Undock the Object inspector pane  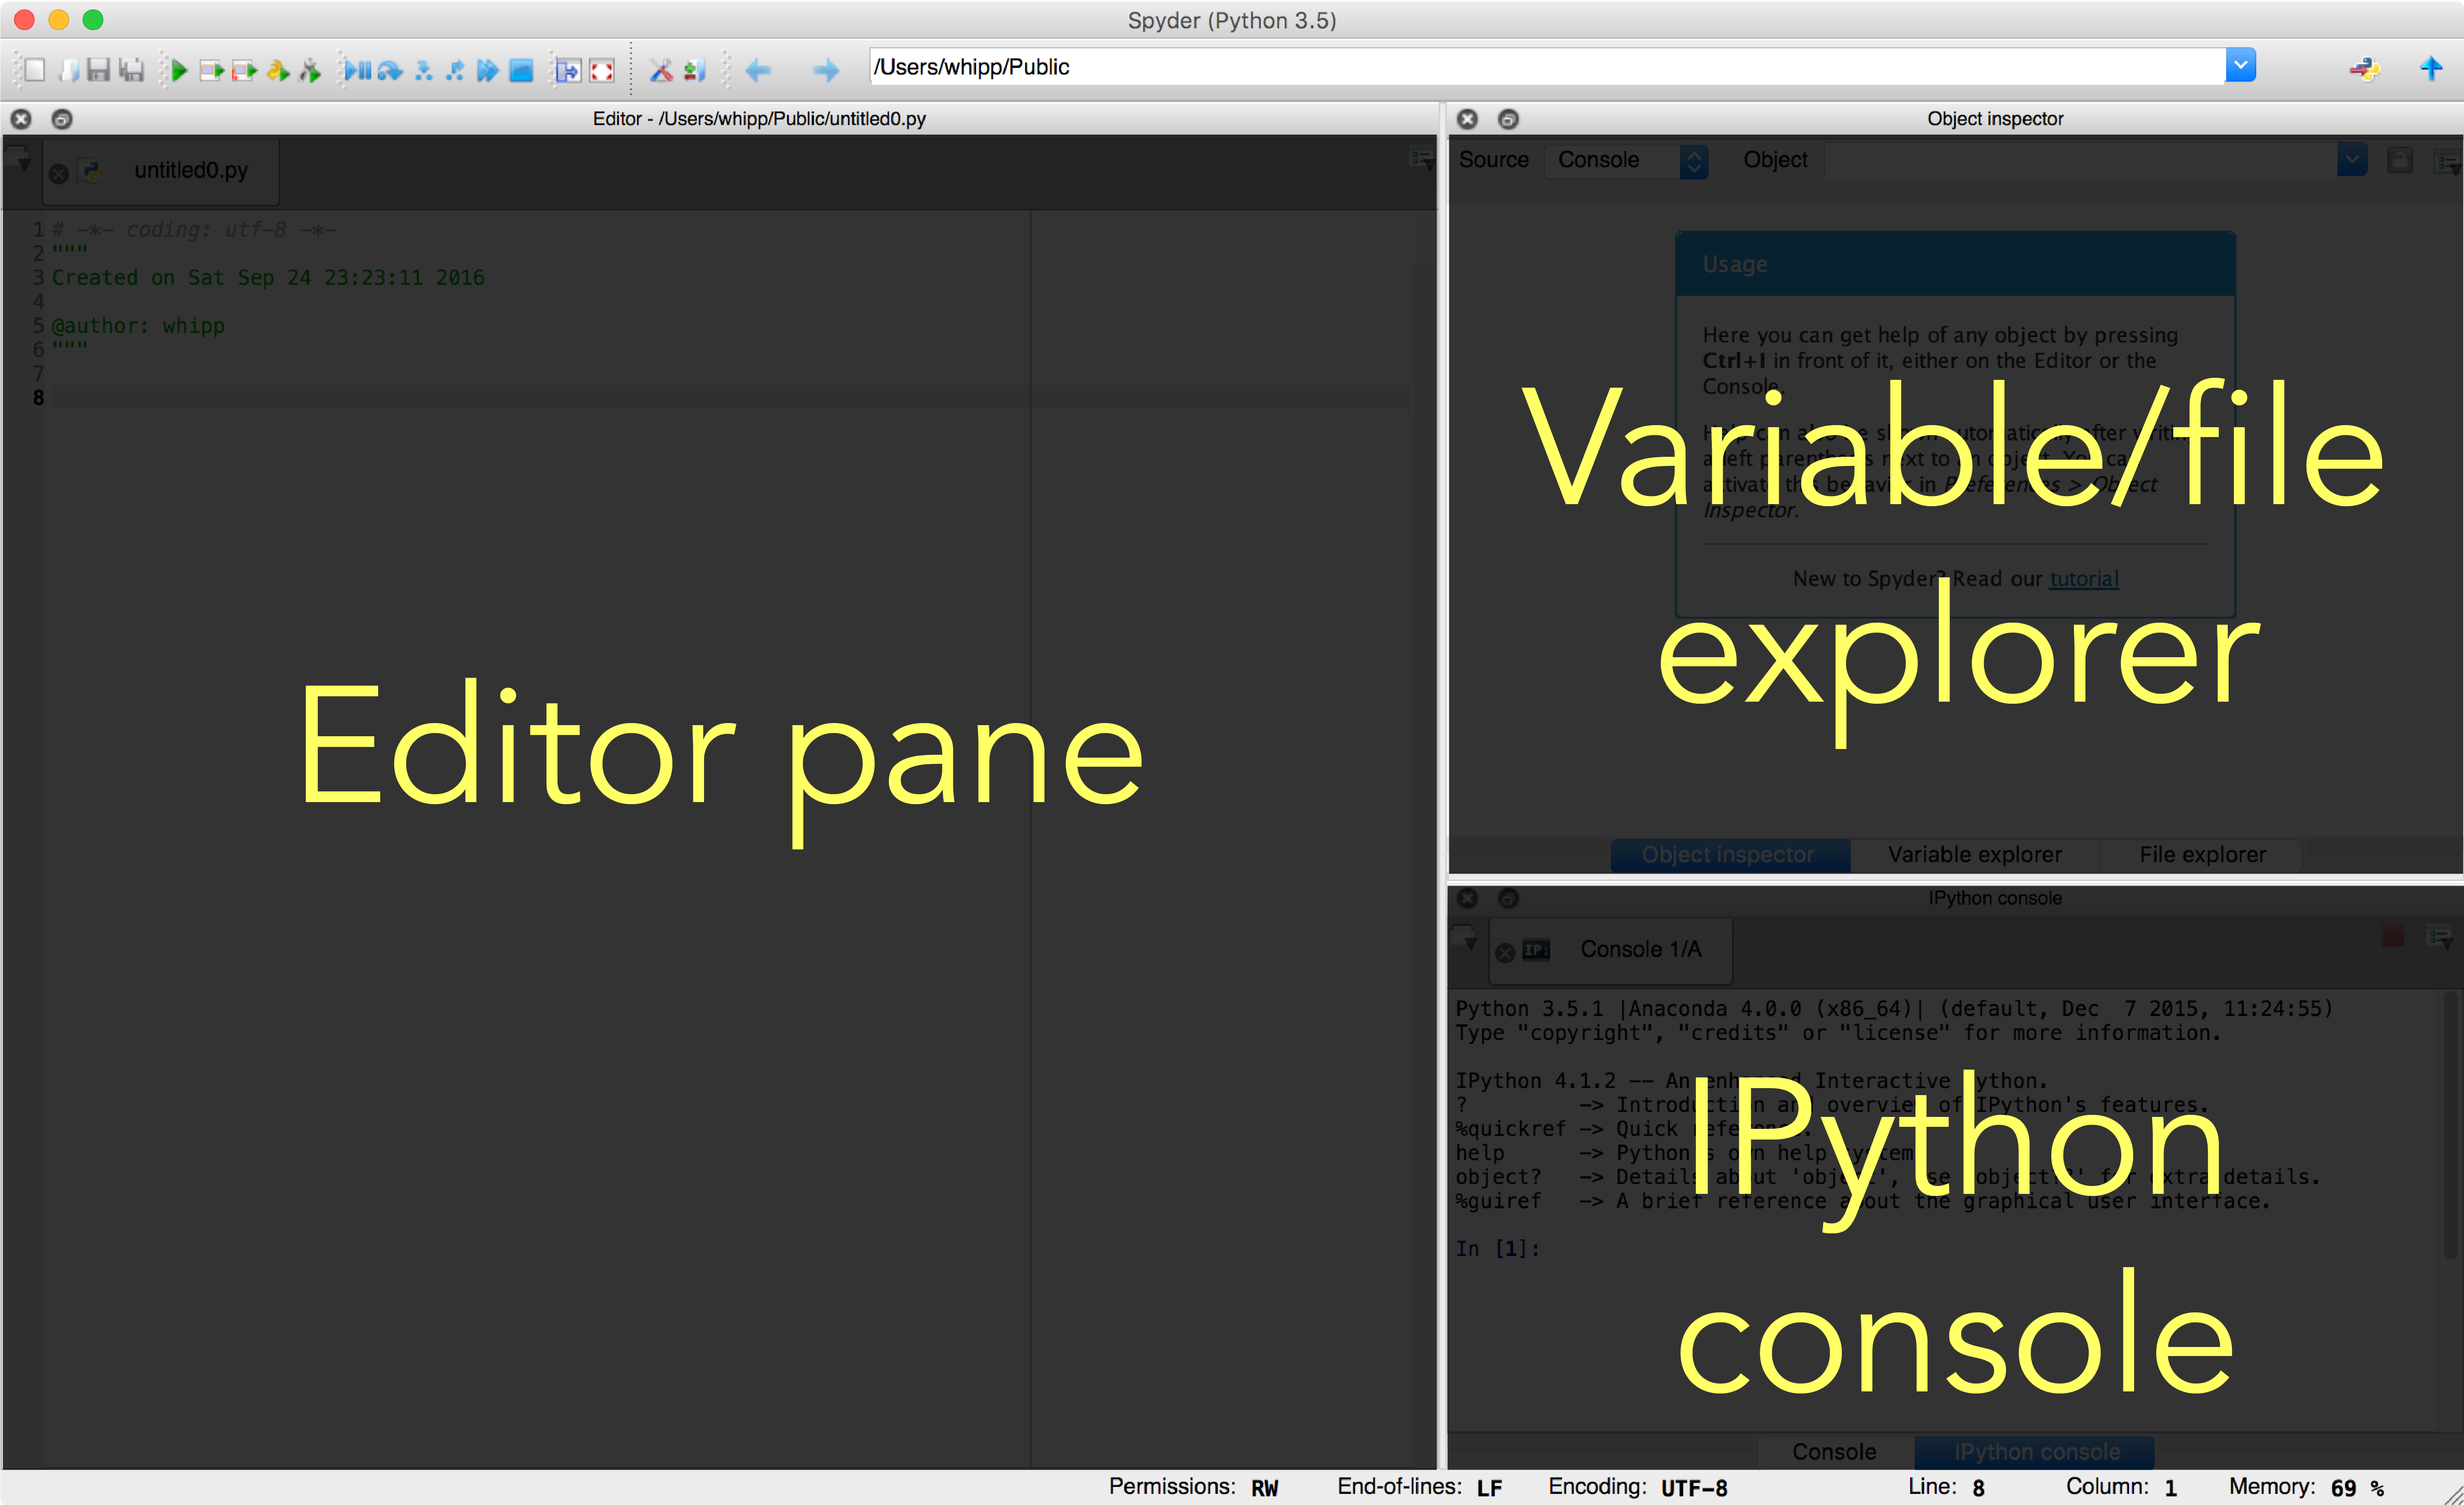[1508, 119]
